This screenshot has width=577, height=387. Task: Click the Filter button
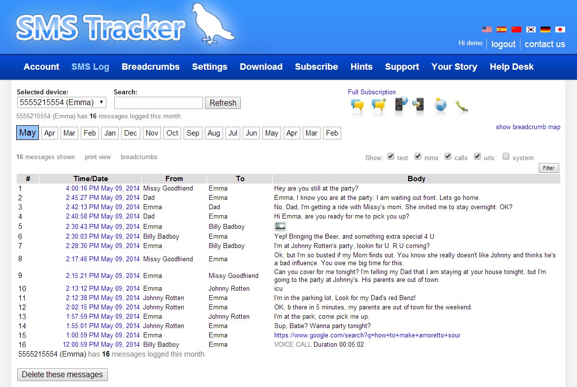click(548, 168)
